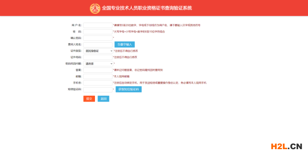Click the 密码找回问题 label

[74, 64]
